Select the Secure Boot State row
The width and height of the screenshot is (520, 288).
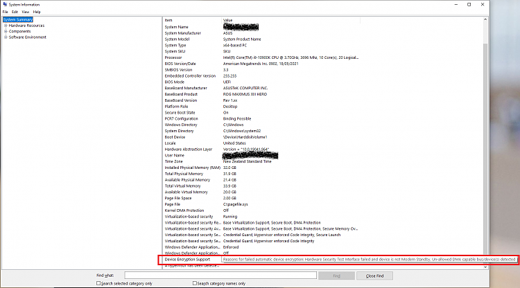pyautogui.click(x=261, y=113)
